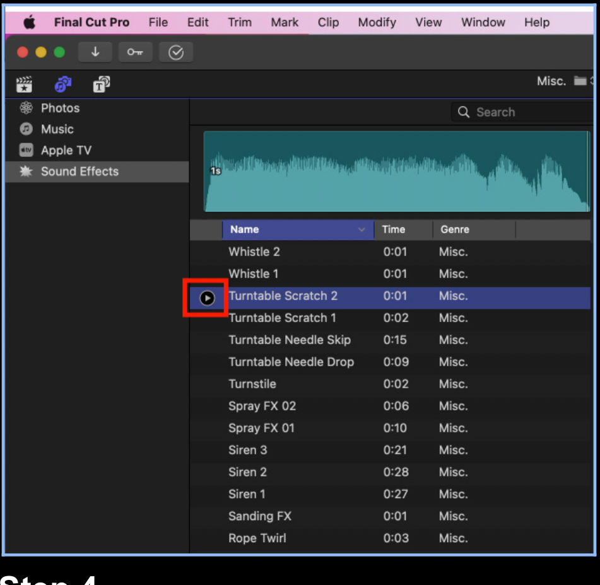Select Photos in the sidebar
Image resolution: width=600 pixels, height=585 pixels.
tap(97, 108)
